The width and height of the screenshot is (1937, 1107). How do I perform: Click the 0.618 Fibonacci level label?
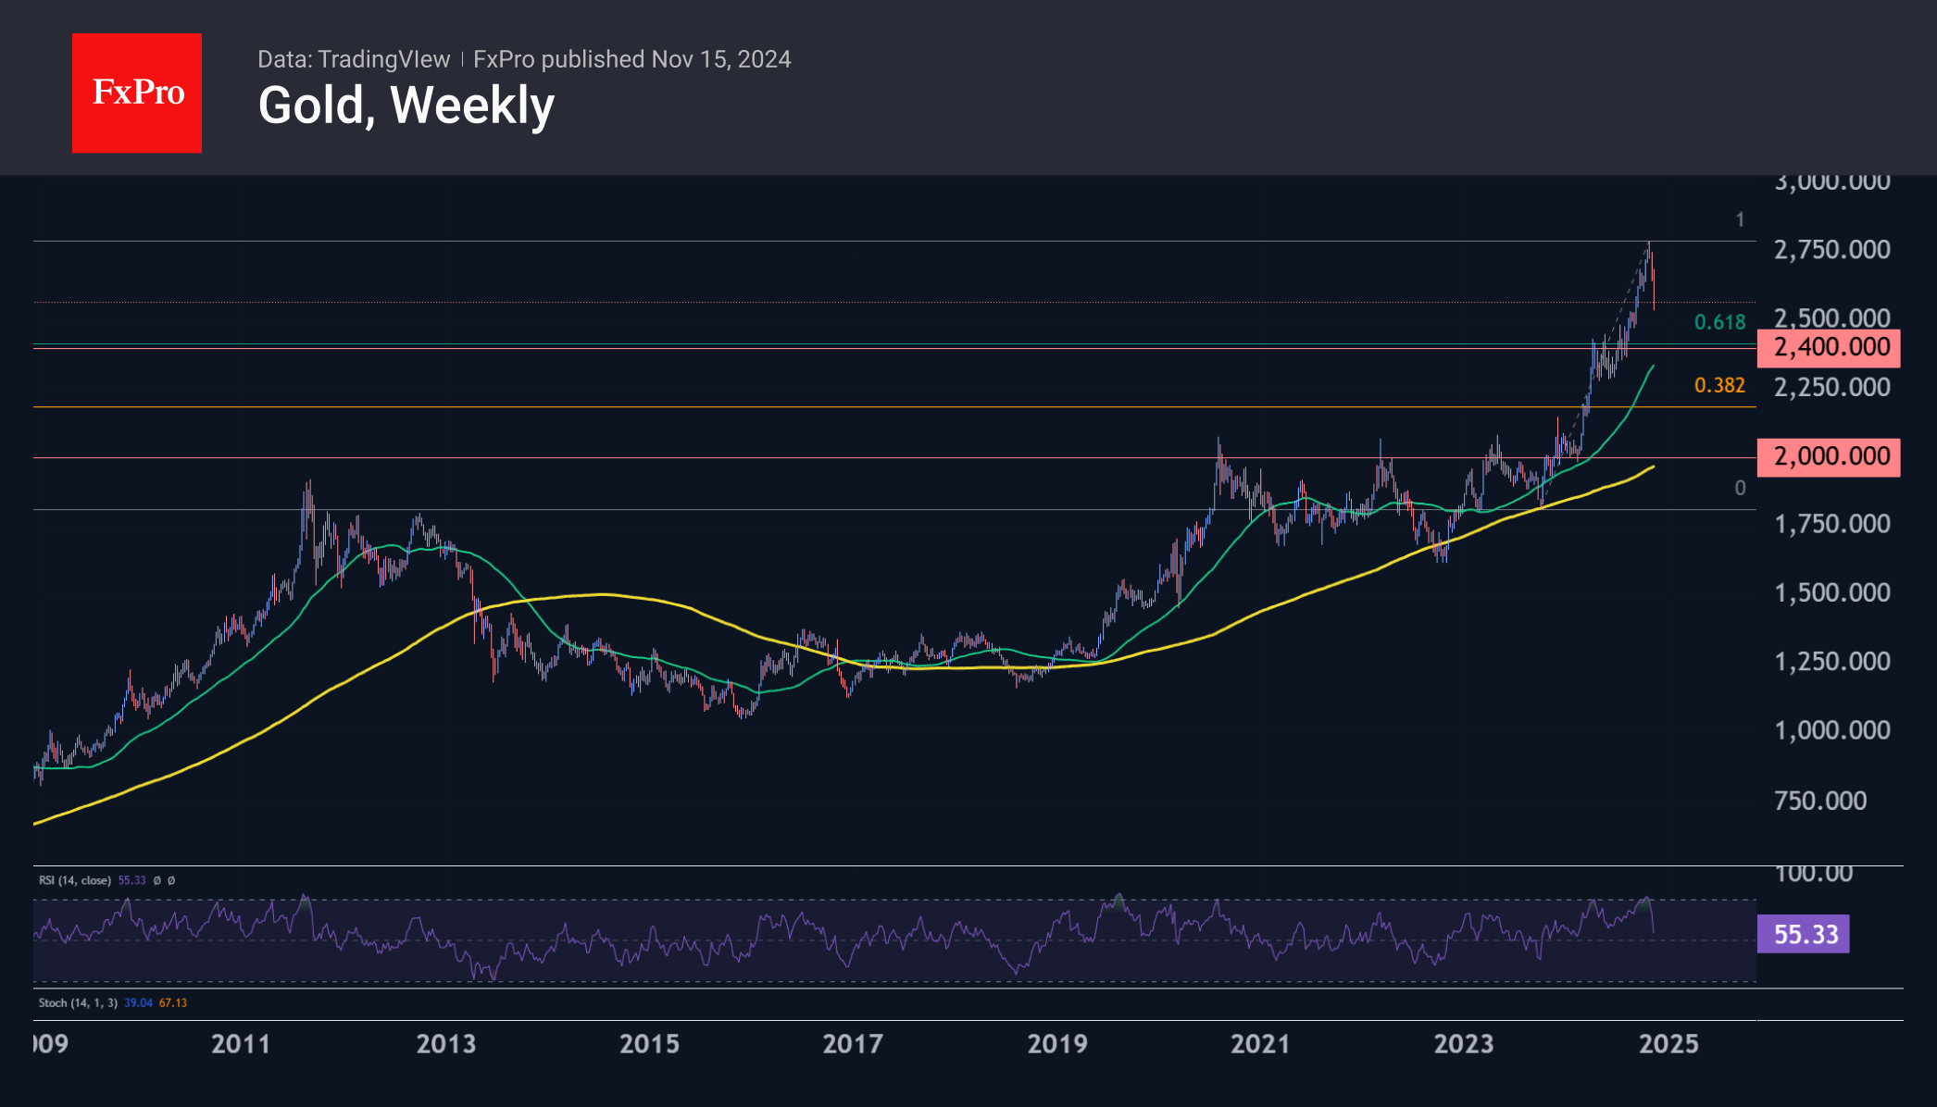coord(1719,322)
